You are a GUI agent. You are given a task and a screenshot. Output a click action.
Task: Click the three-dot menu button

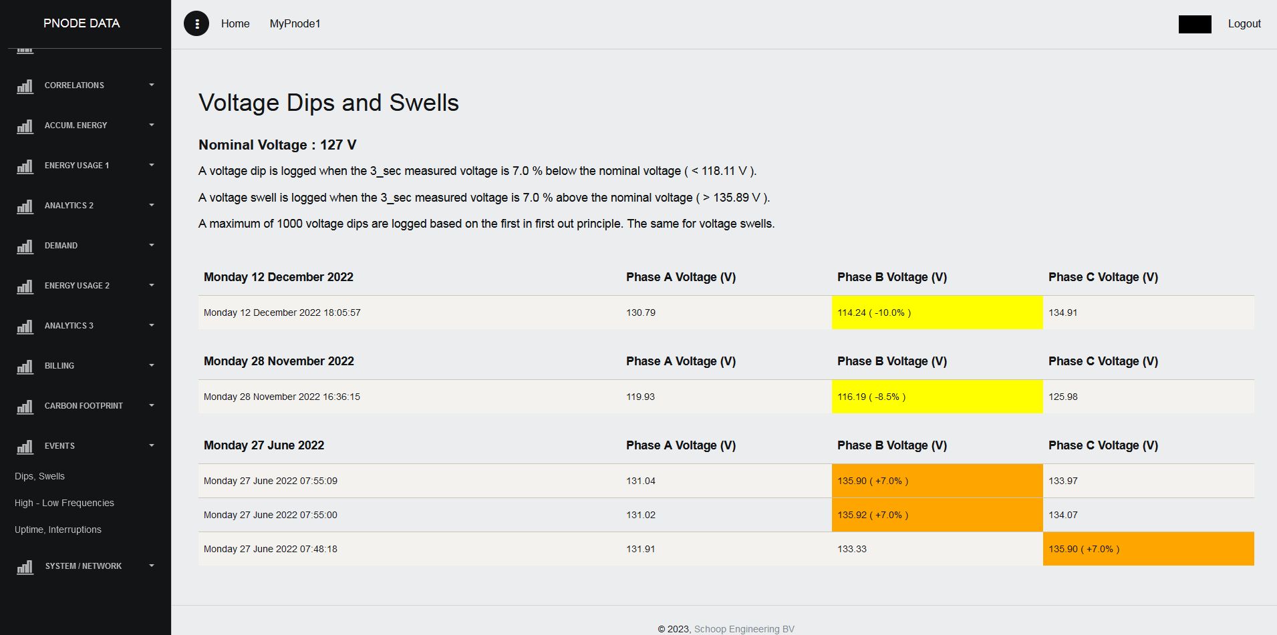coord(196,24)
